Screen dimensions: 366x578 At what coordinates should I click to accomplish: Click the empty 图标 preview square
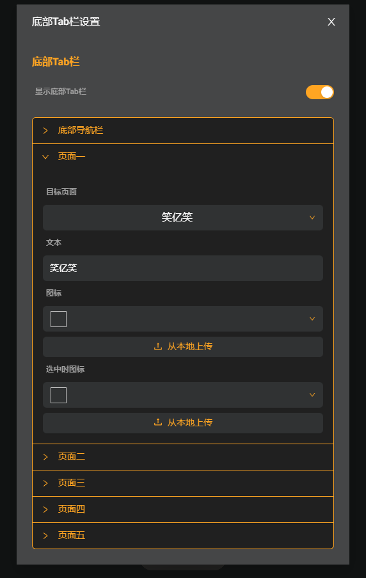click(x=59, y=319)
